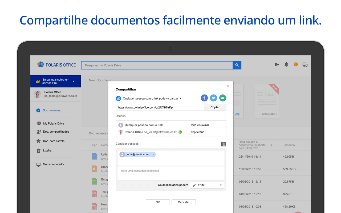Close the Compartilhar dialog with X
The image size is (341, 213).
point(228,86)
